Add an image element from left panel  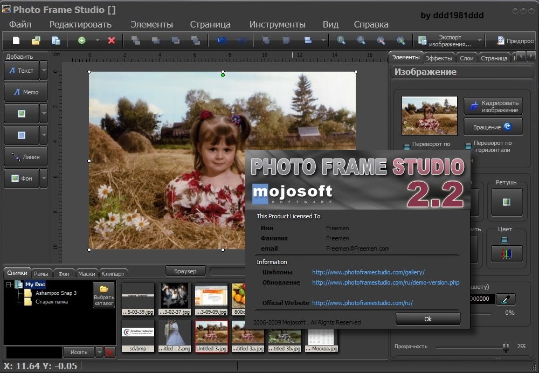click(22, 113)
